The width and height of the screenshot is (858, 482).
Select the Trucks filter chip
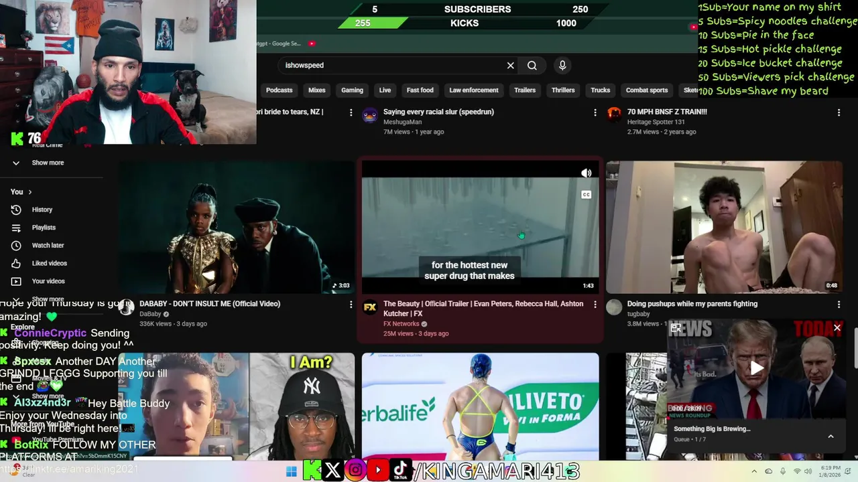[x=600, y=90]
